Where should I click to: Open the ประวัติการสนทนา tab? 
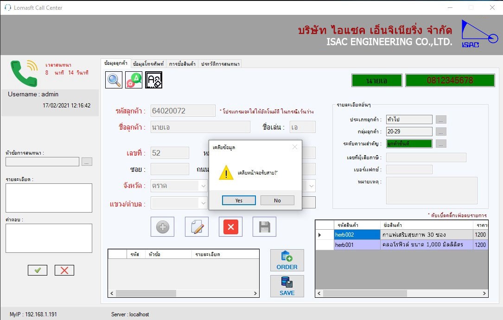pyautogui.click(x=220, y=64)
